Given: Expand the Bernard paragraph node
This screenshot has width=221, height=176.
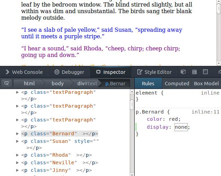Looking at the screenshot, I should coord(17,134).
